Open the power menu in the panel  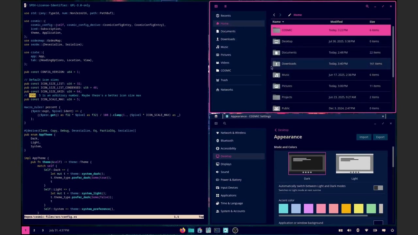392,230
